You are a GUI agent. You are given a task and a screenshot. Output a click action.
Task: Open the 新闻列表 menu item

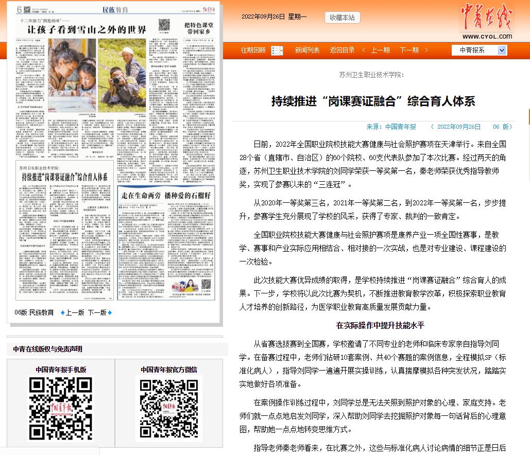pos(307,50)
